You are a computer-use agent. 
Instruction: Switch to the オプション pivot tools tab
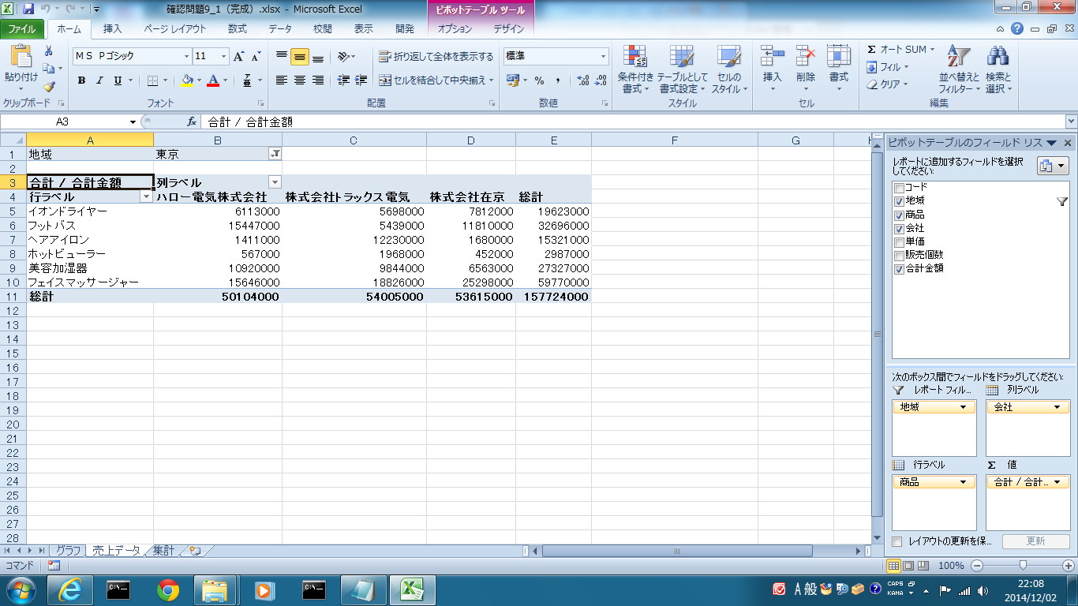click(x=455, y=28)
